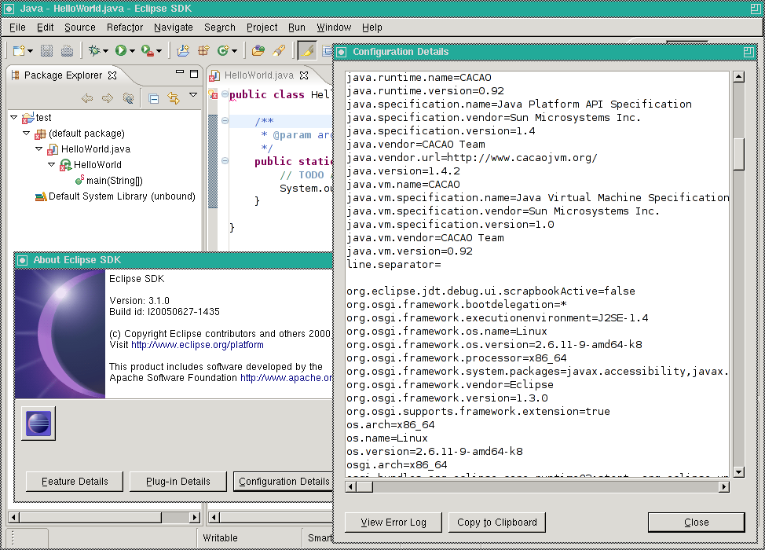Click the Package Explorer horizontal scrollbar right arrow
765x550 pixels.
(x=195, y=517)
